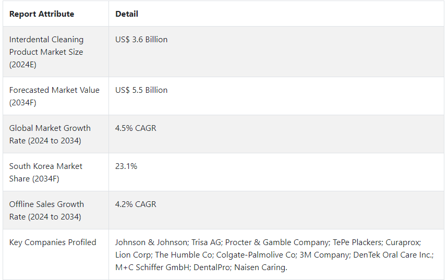Click M+C Schiffer GmbH text
The width and height of the screenshot is (447, 280).
click(152, 267)
